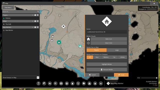Select the question mark stamp in bottom toolbar

pyautogui.click(x=38, y=83)
